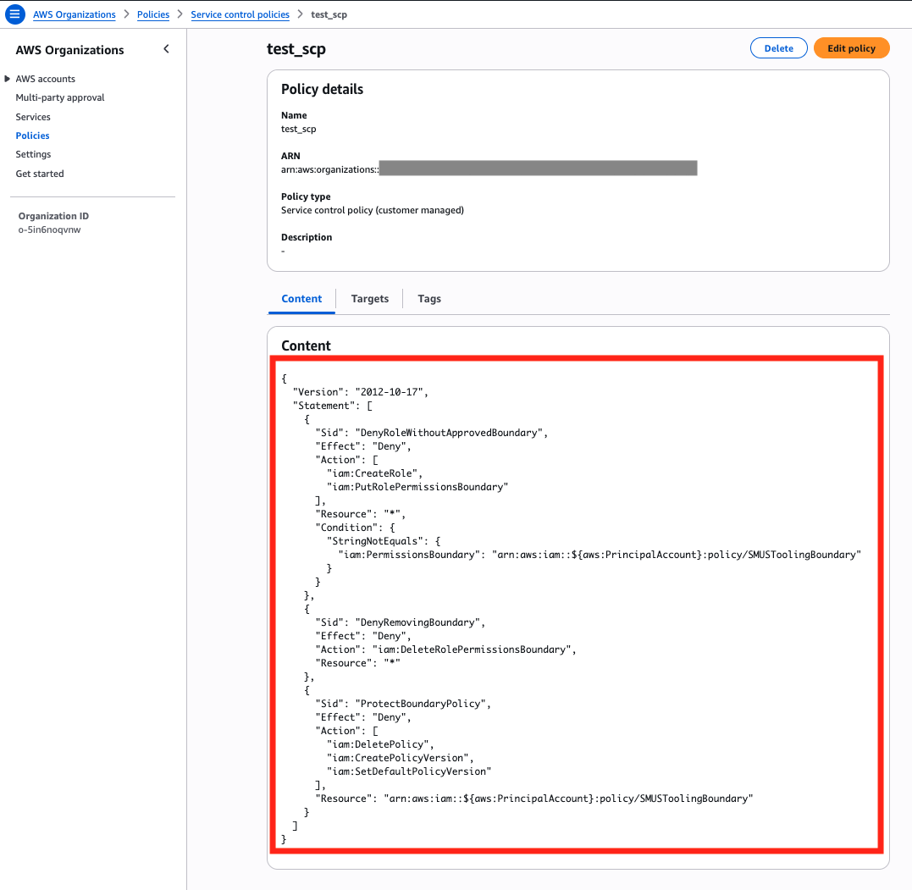Screen dimensions: 912x890
Task: Open Settings in the side navigation
Action: tap(33, 154)
